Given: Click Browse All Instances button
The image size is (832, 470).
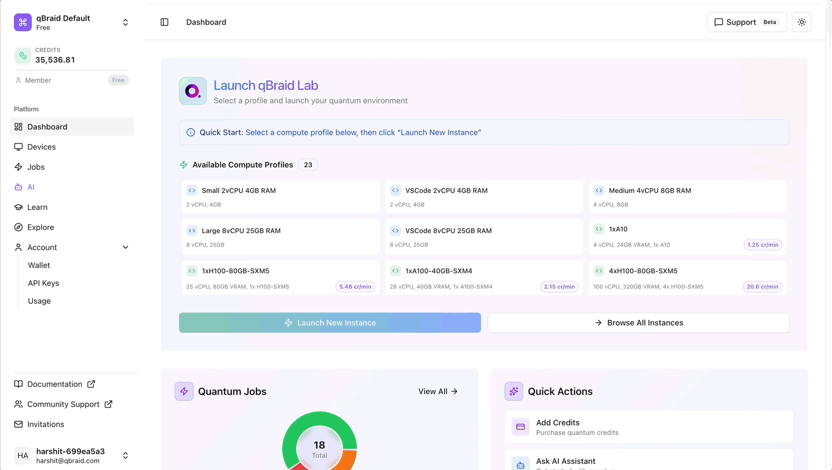Looking at the screenshot, I should (638, 323).
